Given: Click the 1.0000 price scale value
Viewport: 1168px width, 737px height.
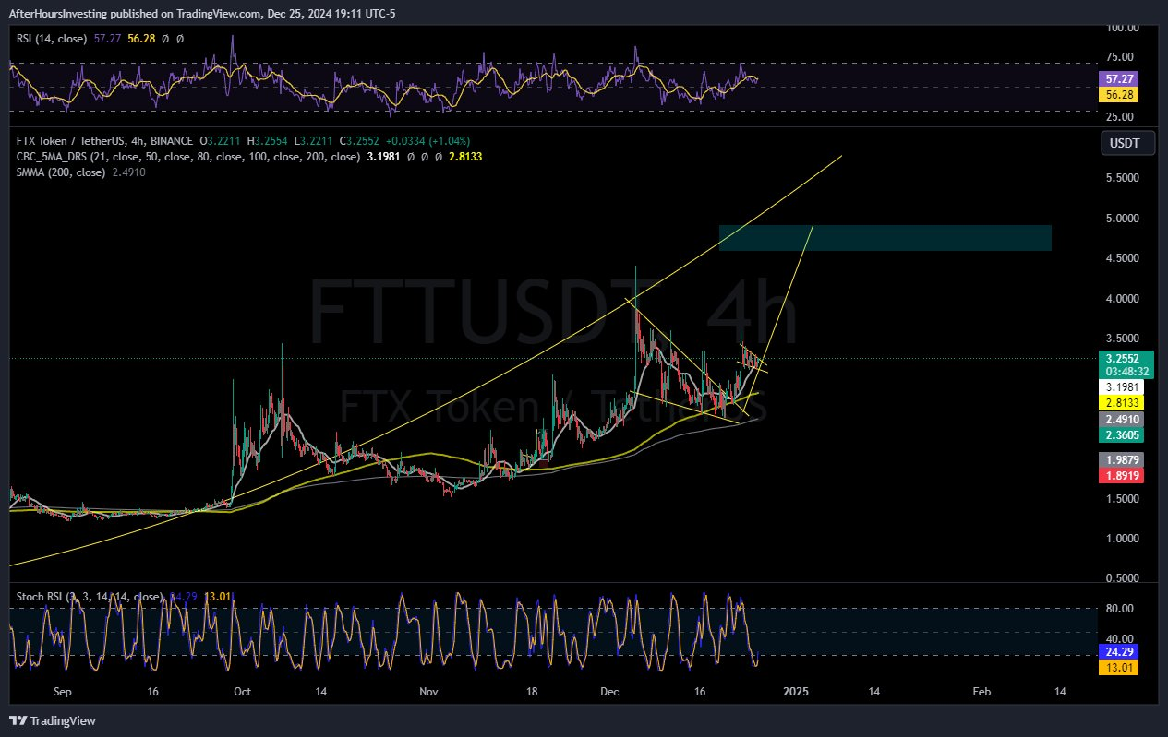Looking at the screenshot, I should click(1121, 539).
